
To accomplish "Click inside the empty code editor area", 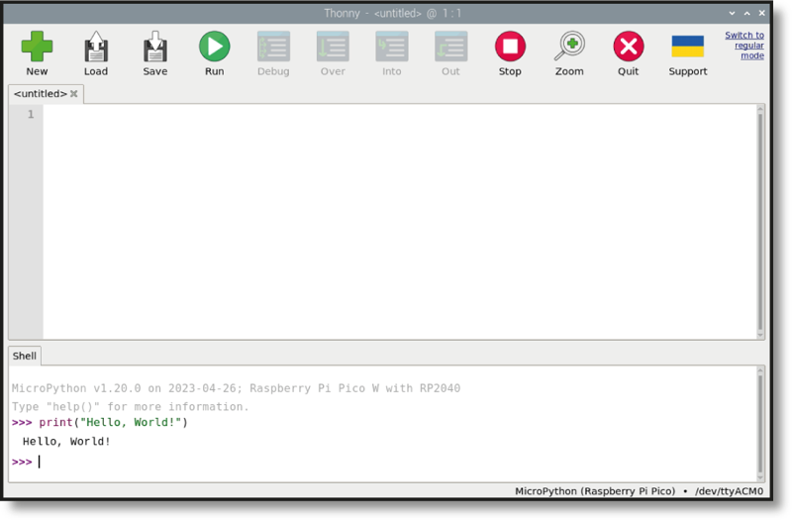I will [x=399, y=222].
